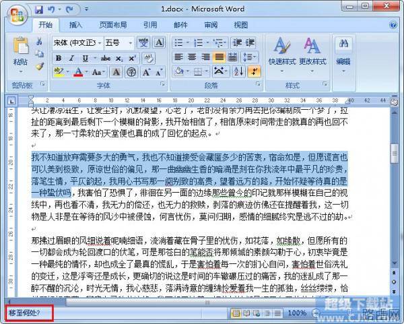Save the document from quick access toolbar
The height and width of the screenshot is (324, 404).
click(38, 9)
